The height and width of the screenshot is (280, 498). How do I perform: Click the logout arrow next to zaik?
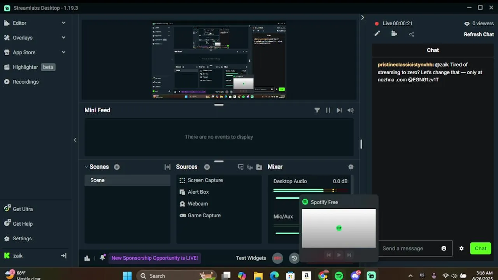64,256
